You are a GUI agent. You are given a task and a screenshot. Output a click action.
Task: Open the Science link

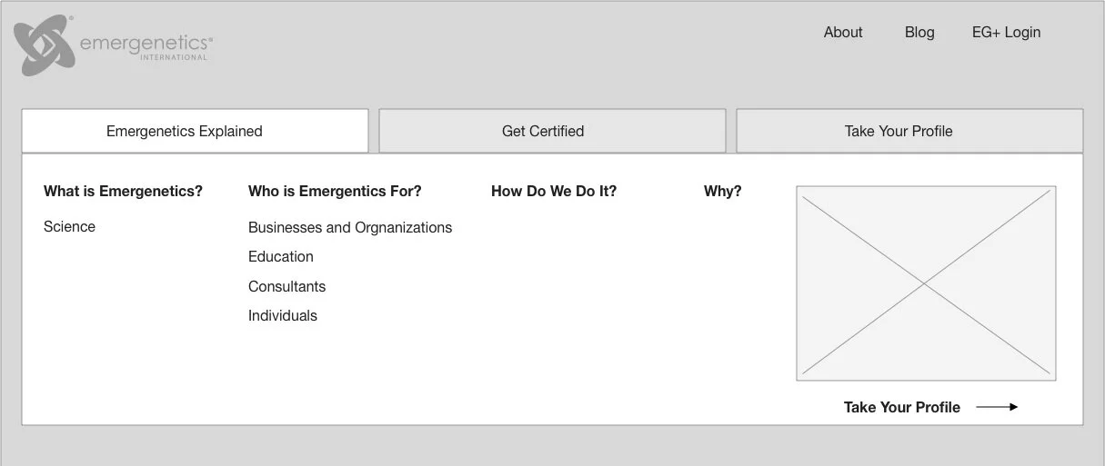pyautogui.click(x=69, y=227)
